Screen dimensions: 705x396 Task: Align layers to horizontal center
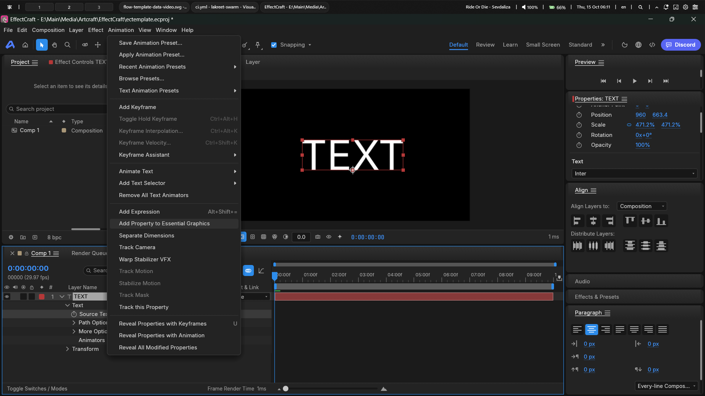pos(593,221)
